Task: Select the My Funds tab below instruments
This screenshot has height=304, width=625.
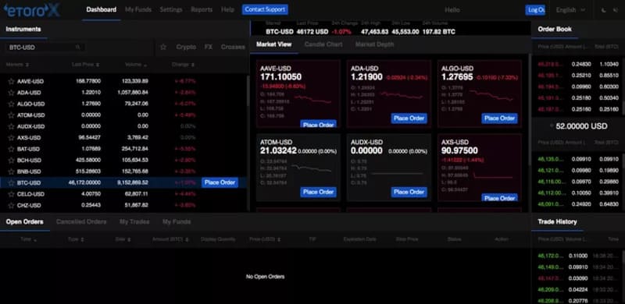Action: pyautogui.click(x=177, y=221)
